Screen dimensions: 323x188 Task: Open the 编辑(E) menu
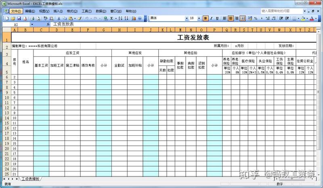pos(30,11)
